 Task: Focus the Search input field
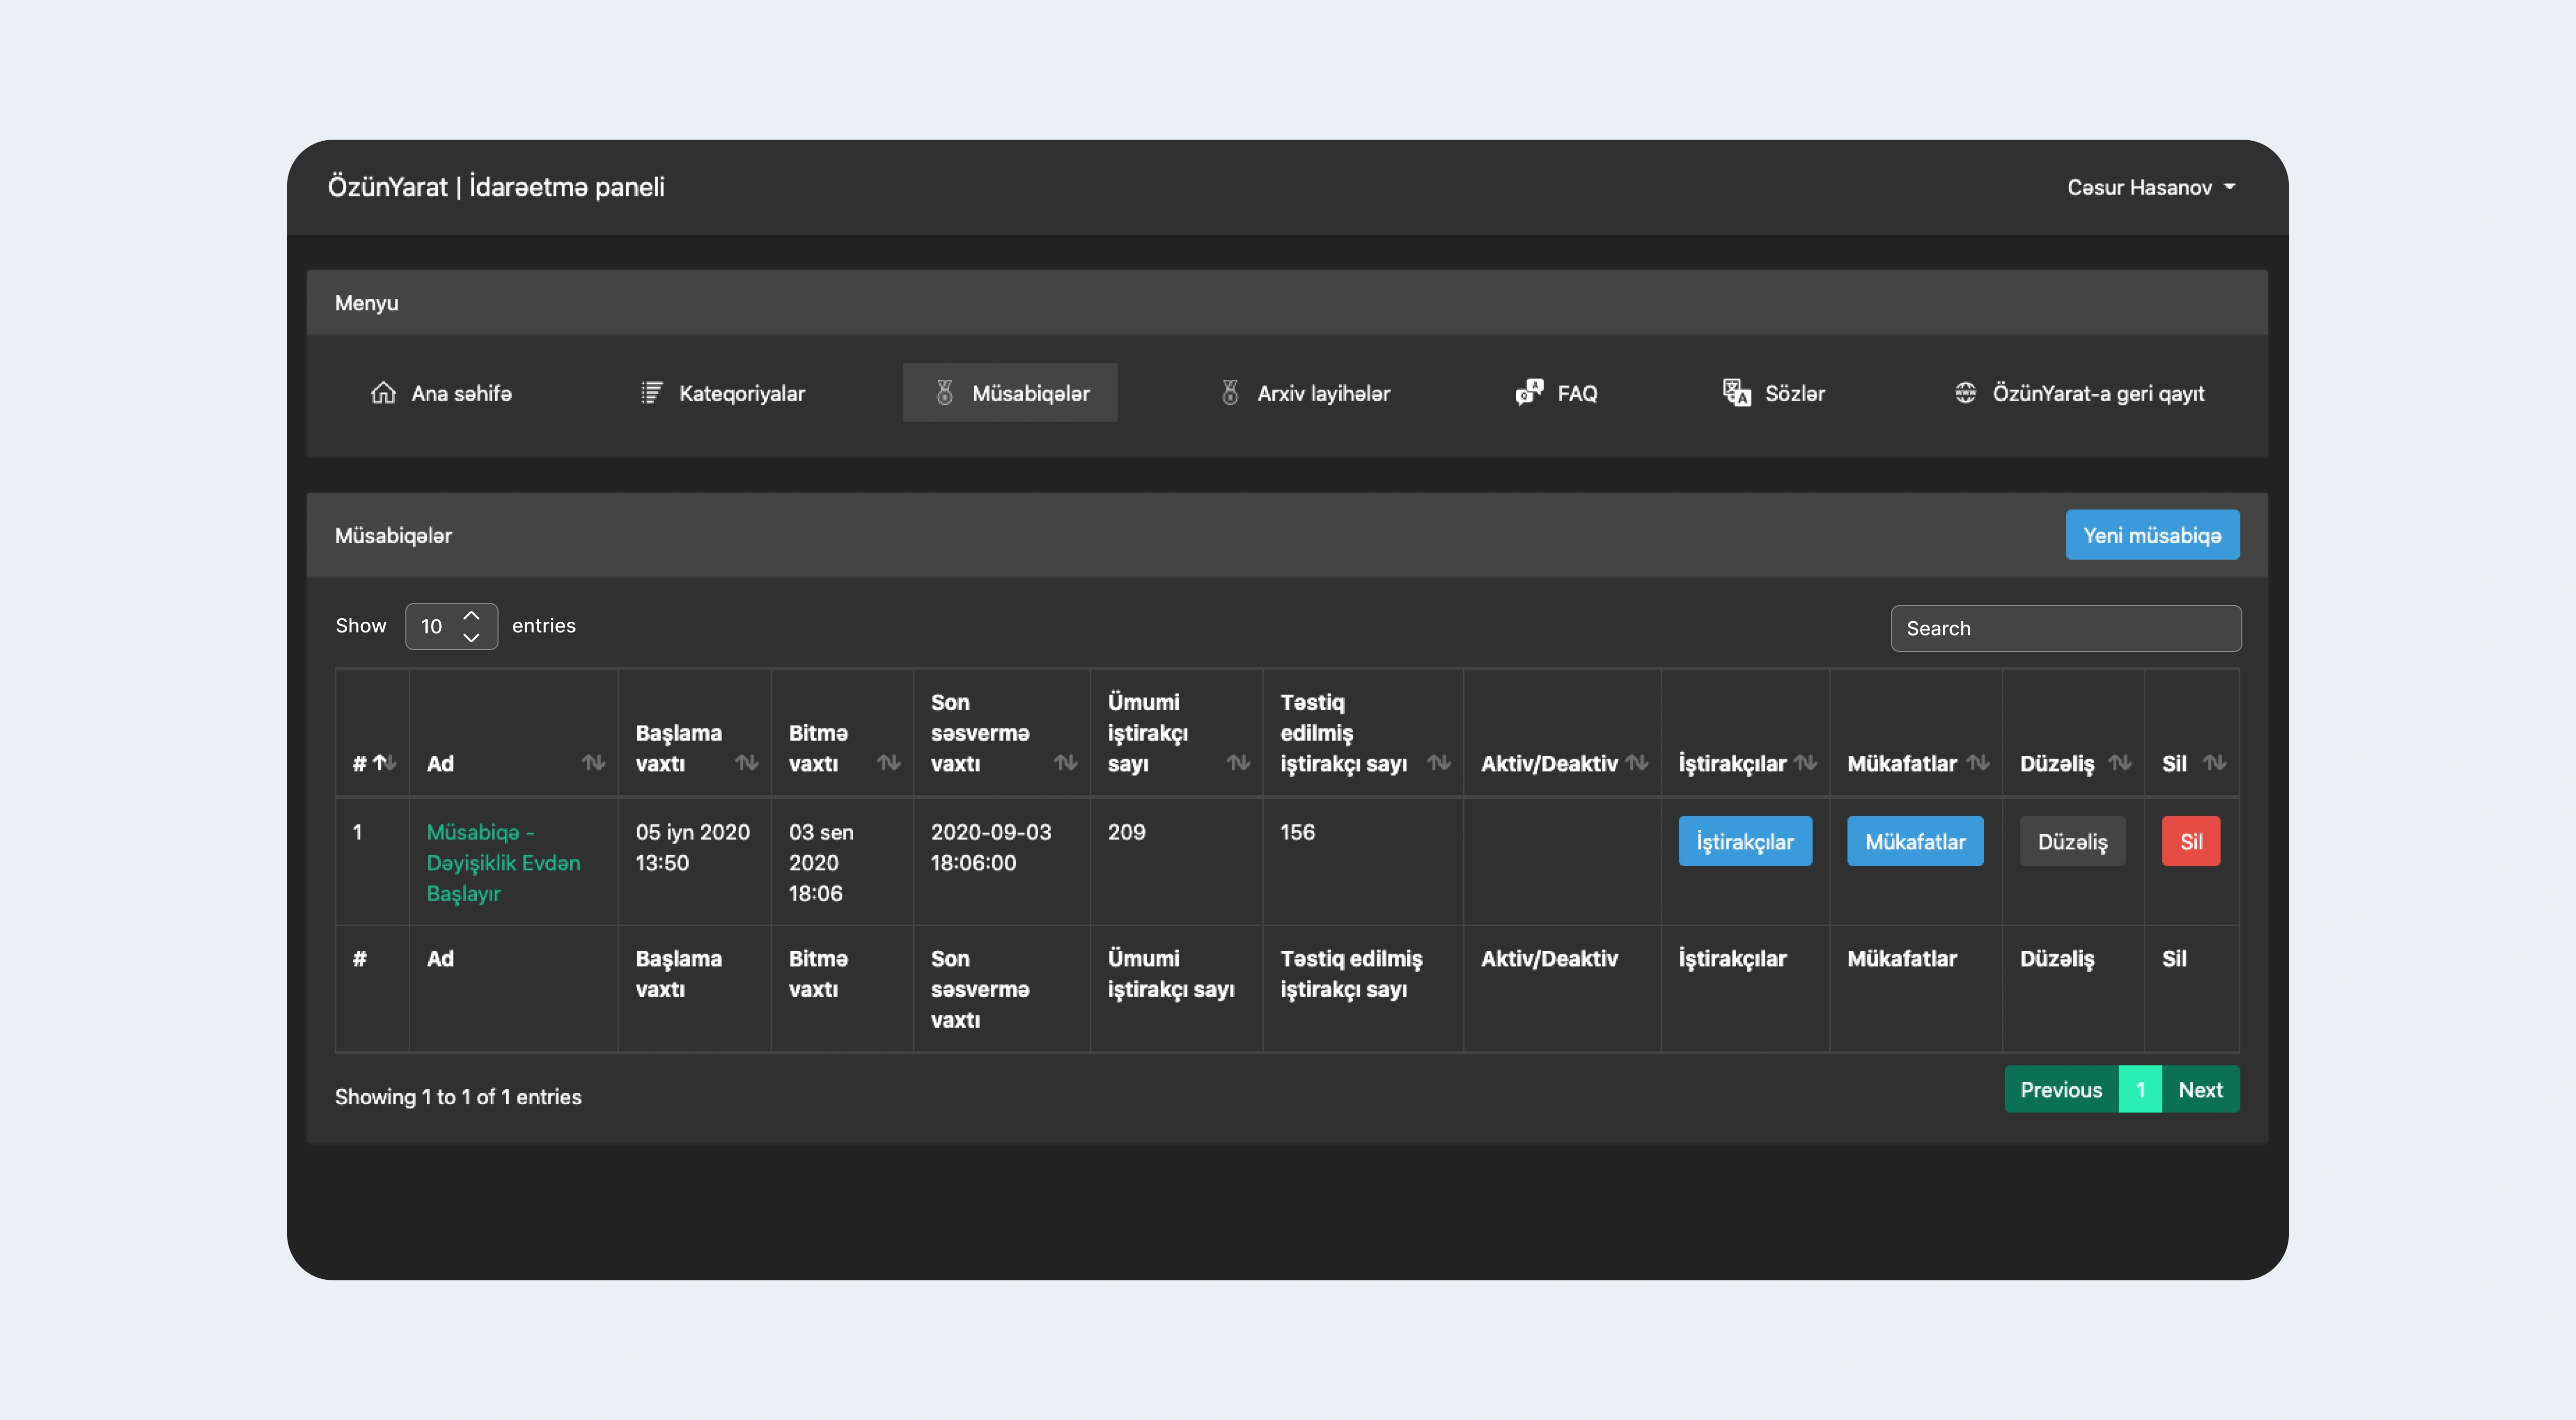[x=2065, y=628]
